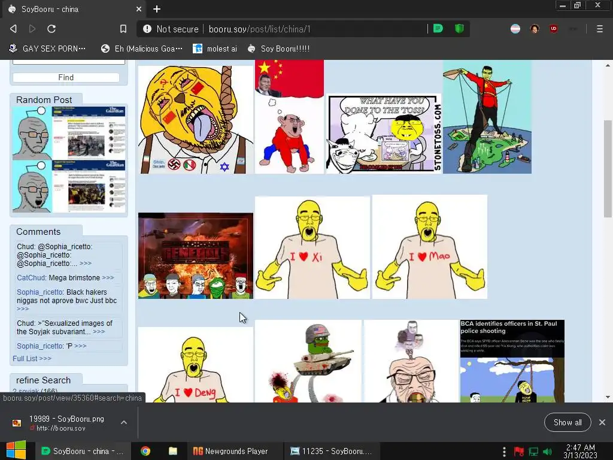
Task: Expand the Mega brimstone comment arrows
Action: click(108, 278)
